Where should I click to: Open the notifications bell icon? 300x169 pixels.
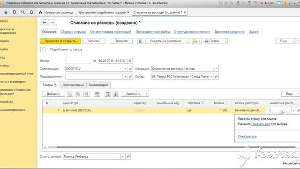click(31, 12)
